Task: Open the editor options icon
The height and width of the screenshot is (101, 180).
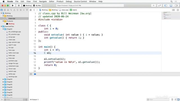Action: [x=173, y=10]
